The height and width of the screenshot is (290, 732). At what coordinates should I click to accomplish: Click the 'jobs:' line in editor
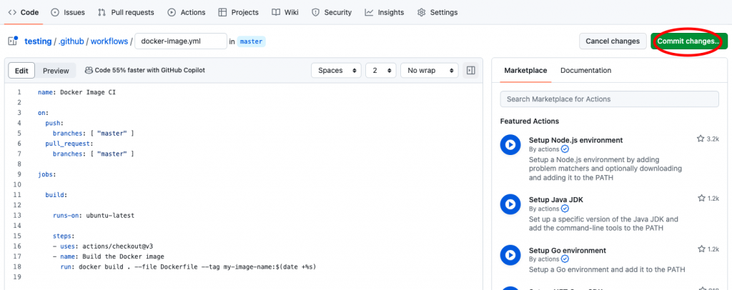(x=46, y=174)
